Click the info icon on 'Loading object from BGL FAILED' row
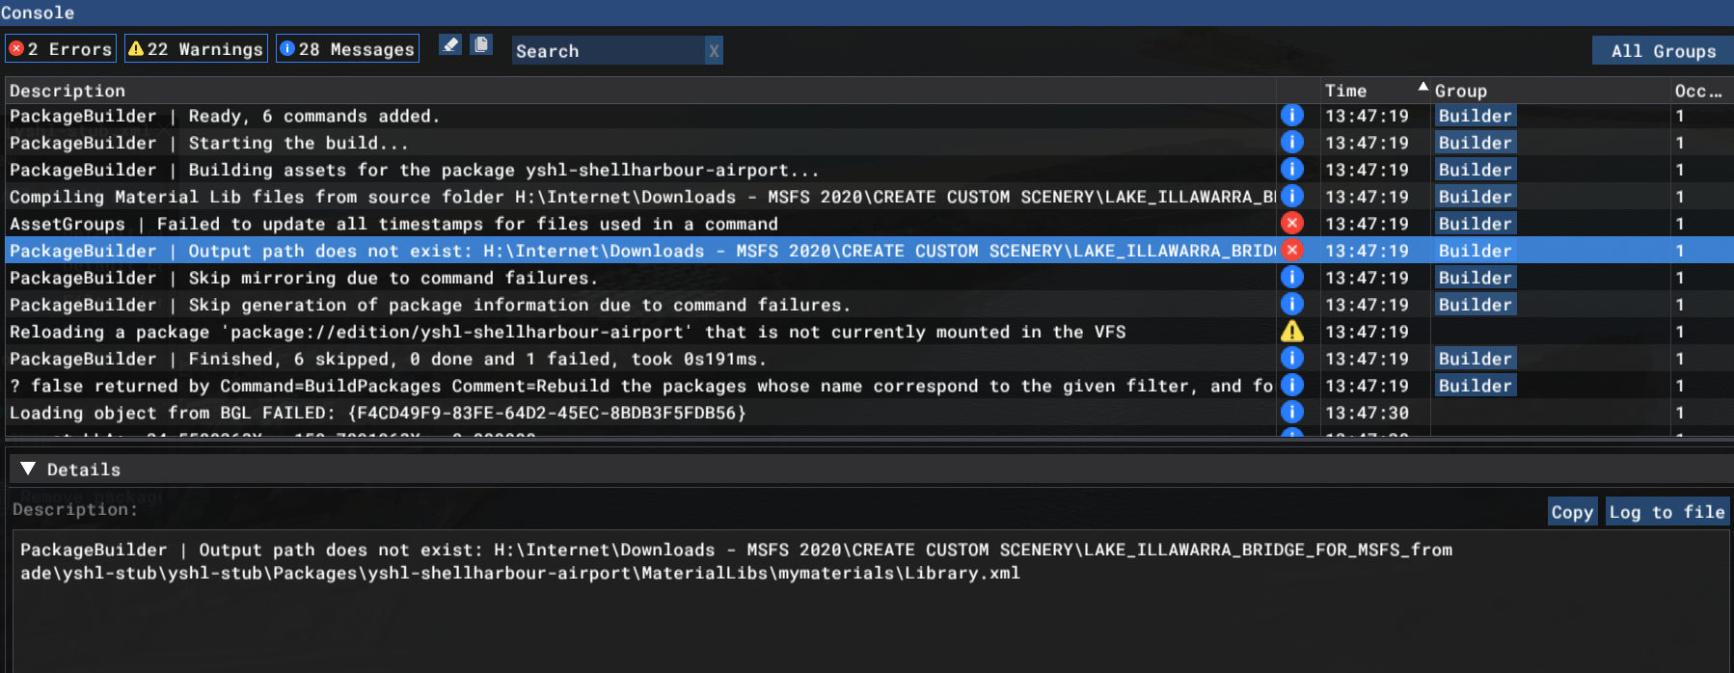Screen dimensions: 1734x673 (x=1291, y=413)
